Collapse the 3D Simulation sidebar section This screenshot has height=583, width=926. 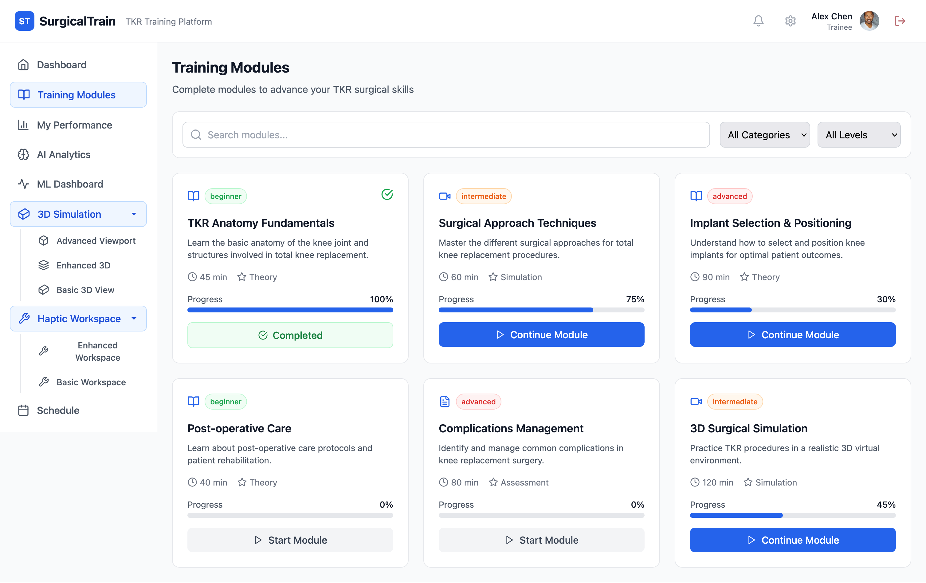tap(134, 214)
